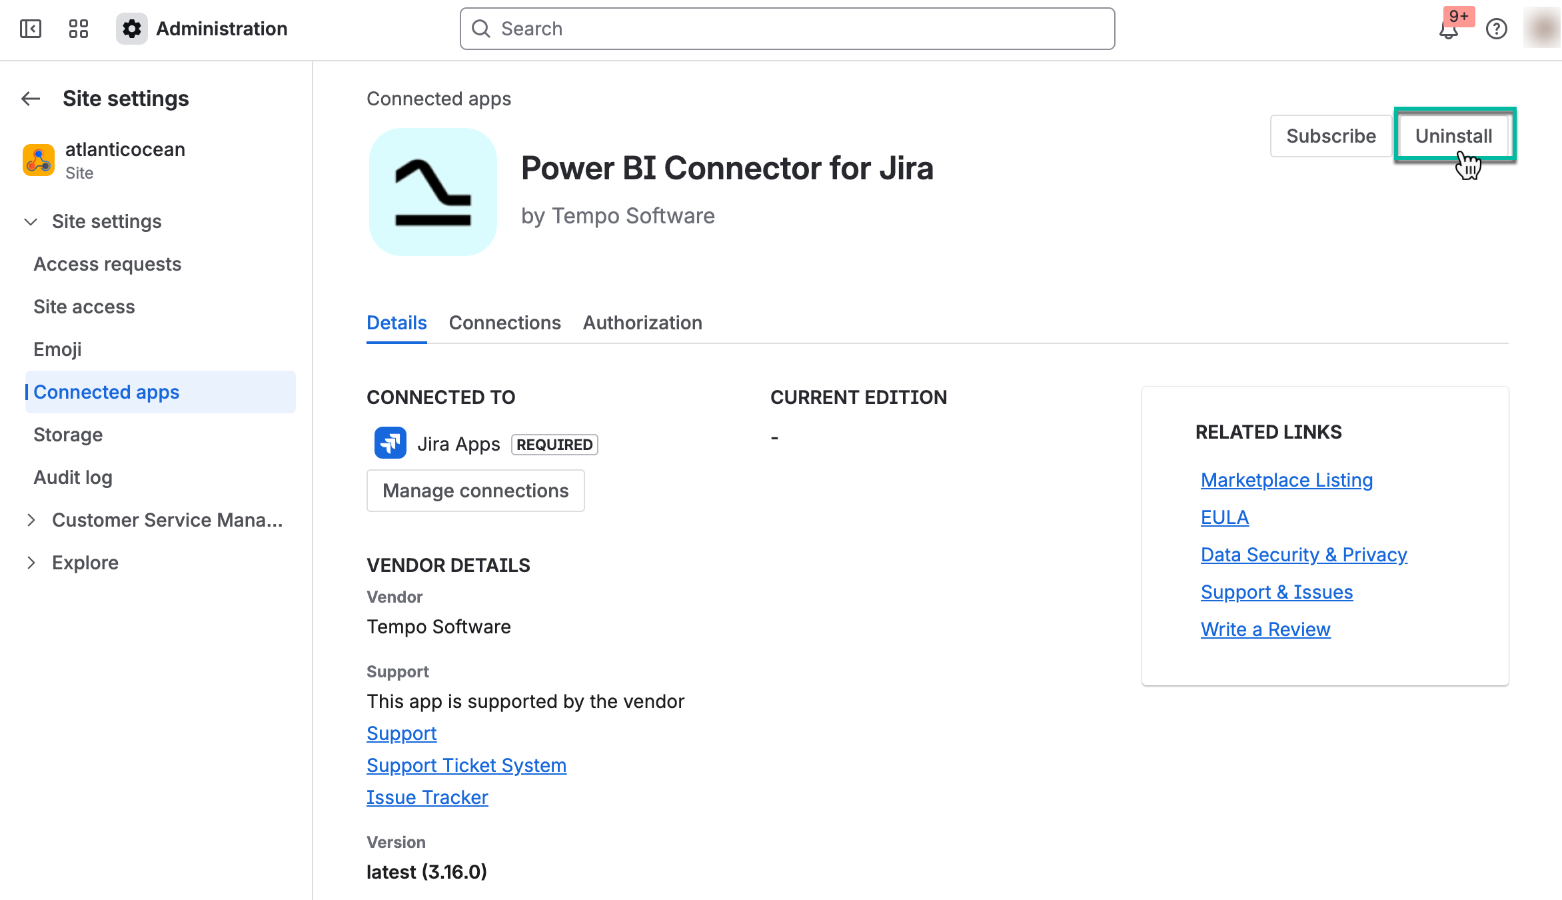Collapse the left sidebar panel
1562x900 pixels.
(30, 29)
